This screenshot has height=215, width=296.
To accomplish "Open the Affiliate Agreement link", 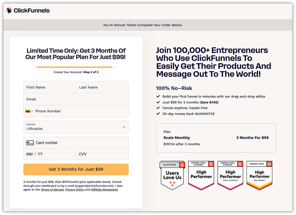I will pyautogui.click(x=104, y=190).
